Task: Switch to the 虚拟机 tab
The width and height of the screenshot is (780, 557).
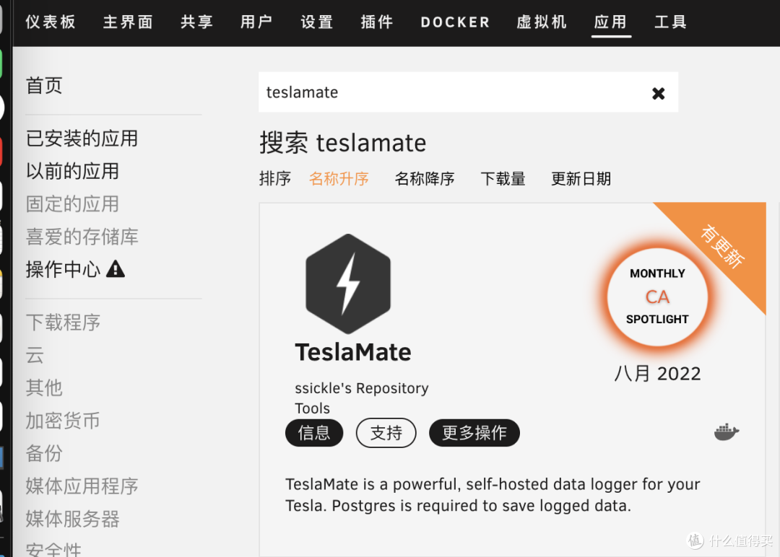Action: coord(542,22)
